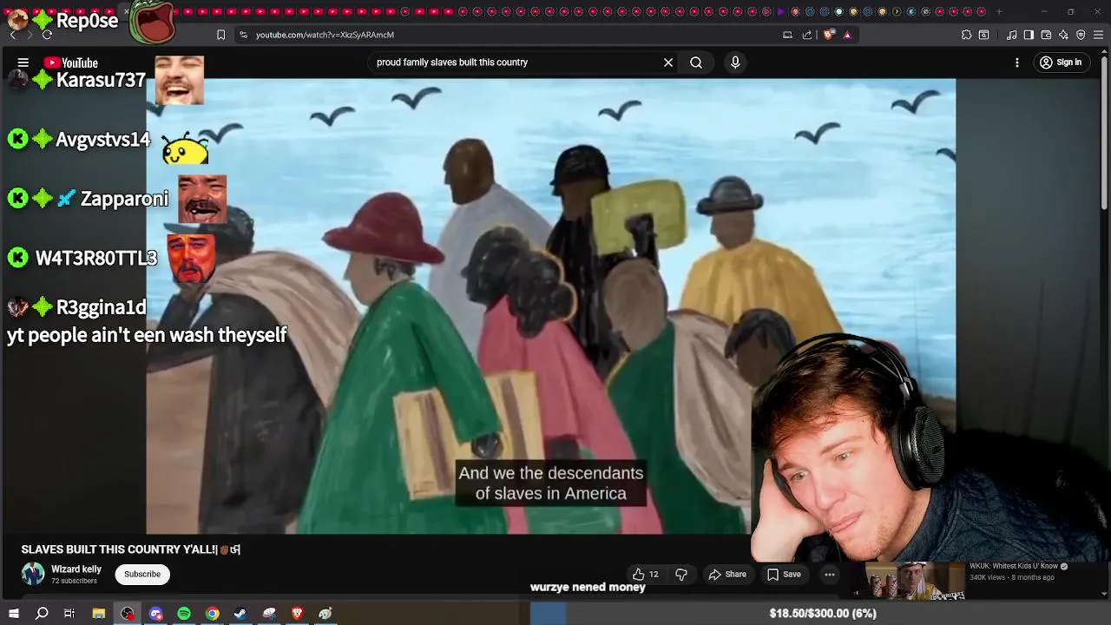This screenshot has width=1111, height=625.
Task: Open more actions ellipsis under video
Action: 830,574
